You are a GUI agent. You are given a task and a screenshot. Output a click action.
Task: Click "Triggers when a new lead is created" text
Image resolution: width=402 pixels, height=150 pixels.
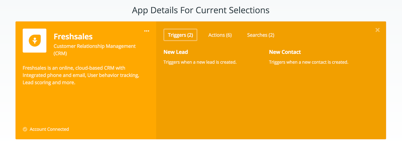point(200,62)
